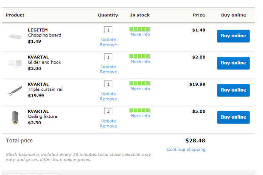263x175 pixels.
Task: Update the Chopping board quantity
Action: (108, 39)
